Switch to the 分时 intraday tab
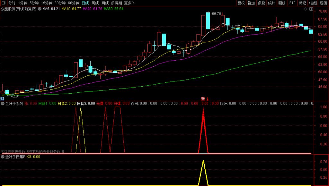The image size is (329, 186). tap(12, 3)
